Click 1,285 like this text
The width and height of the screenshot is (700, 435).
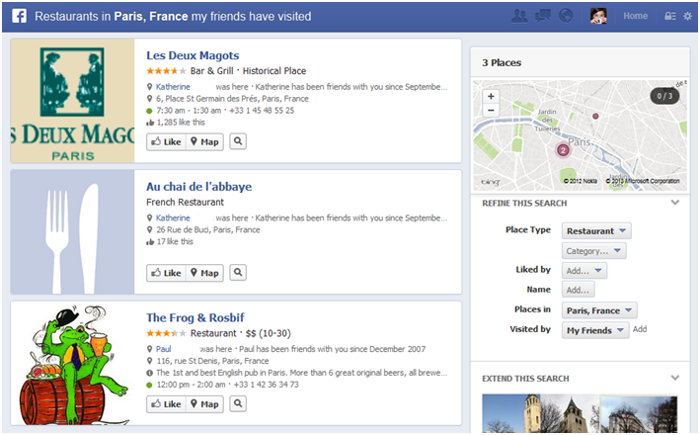pyautogui.click(x=181, y=122)
